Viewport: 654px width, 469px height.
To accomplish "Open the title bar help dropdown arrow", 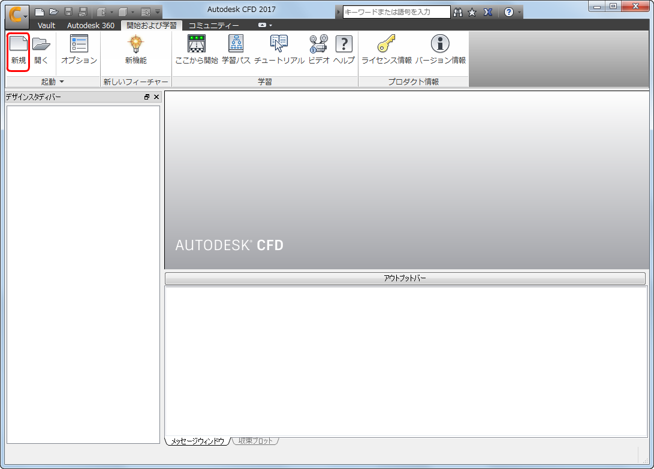I will (519, 12).
